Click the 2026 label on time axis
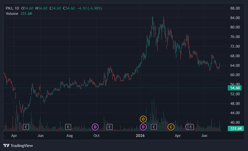The width and height of the screenshot is (248, 151). 140,136
